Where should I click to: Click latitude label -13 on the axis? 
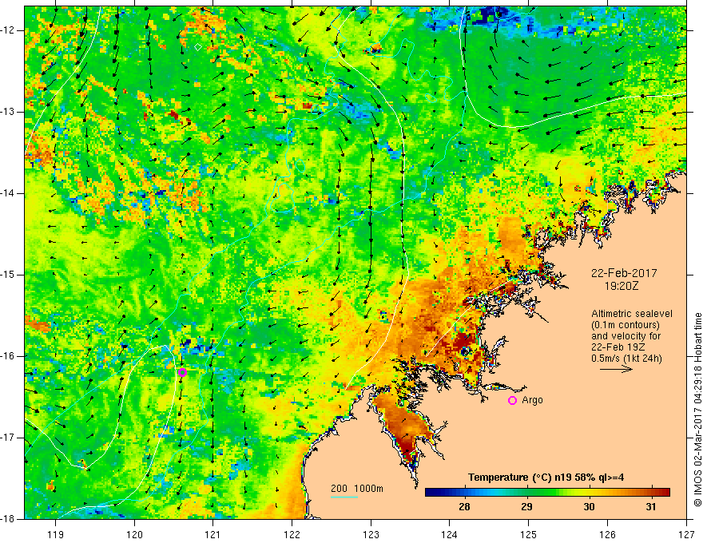pyautogui.click(x=8, y=112)
